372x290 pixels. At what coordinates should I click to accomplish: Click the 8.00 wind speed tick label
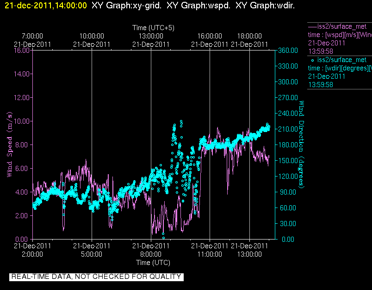(x=22, y=145)
